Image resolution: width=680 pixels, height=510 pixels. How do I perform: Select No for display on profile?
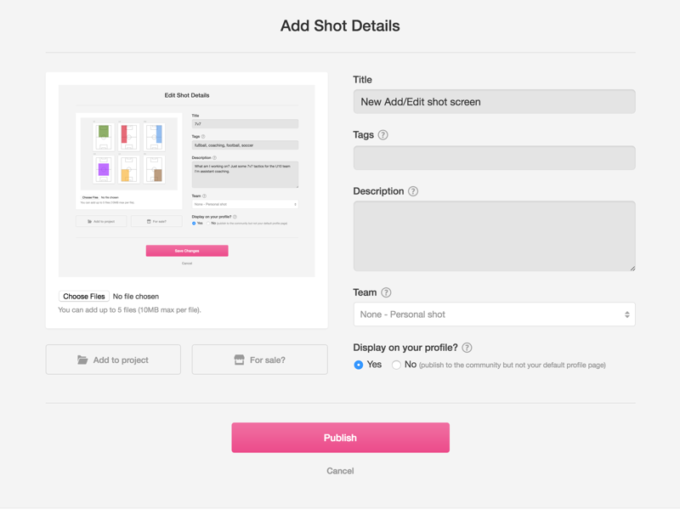click(x=396, y=365)
